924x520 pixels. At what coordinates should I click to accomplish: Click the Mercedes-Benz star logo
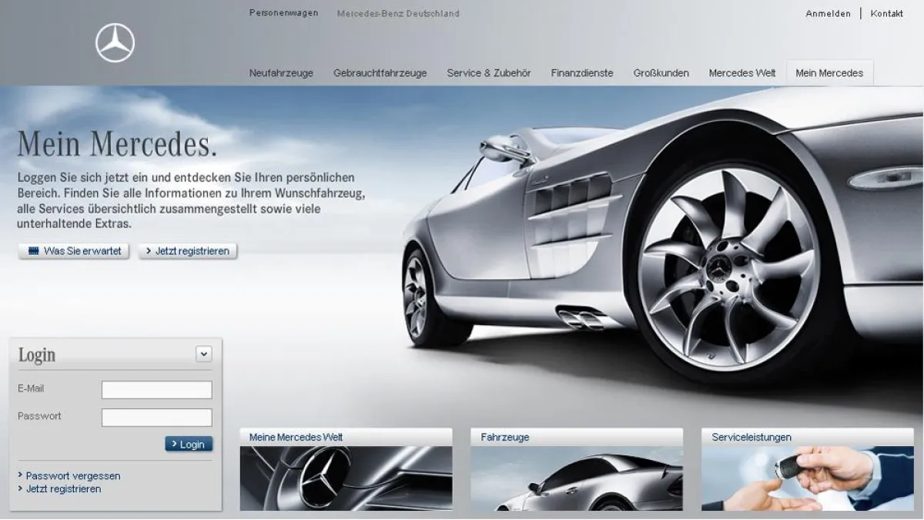(x=114, y=42)
